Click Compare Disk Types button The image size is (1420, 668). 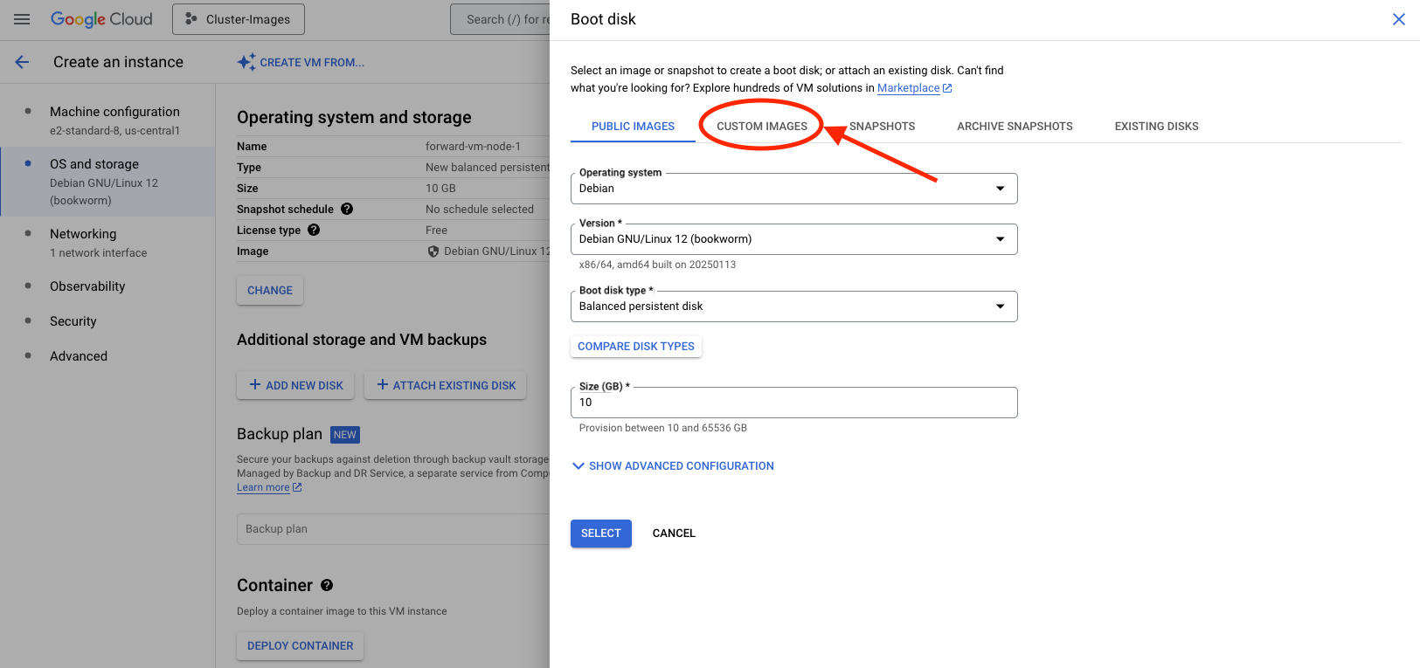636,347
